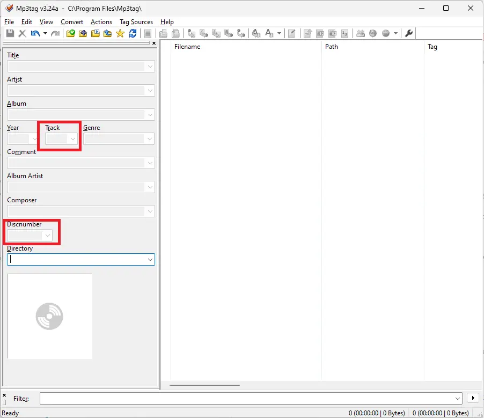
Task: Click the Remove tag X icon
Action: 22,33
